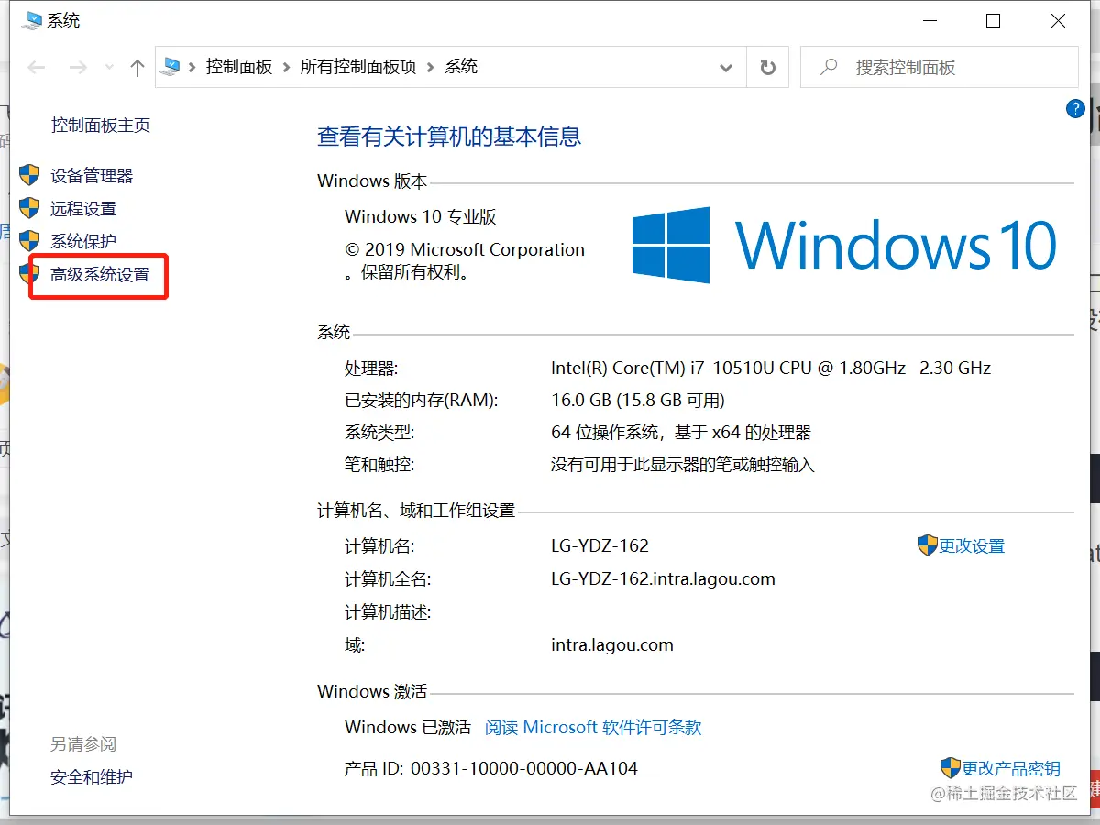Select product ID 00331-10000-00000-AA104

pyautogui.click(x=523, y=768)
